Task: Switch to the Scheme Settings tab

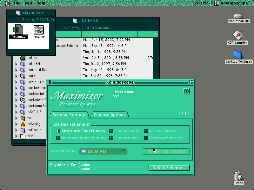Action: [x=69, y=115]
